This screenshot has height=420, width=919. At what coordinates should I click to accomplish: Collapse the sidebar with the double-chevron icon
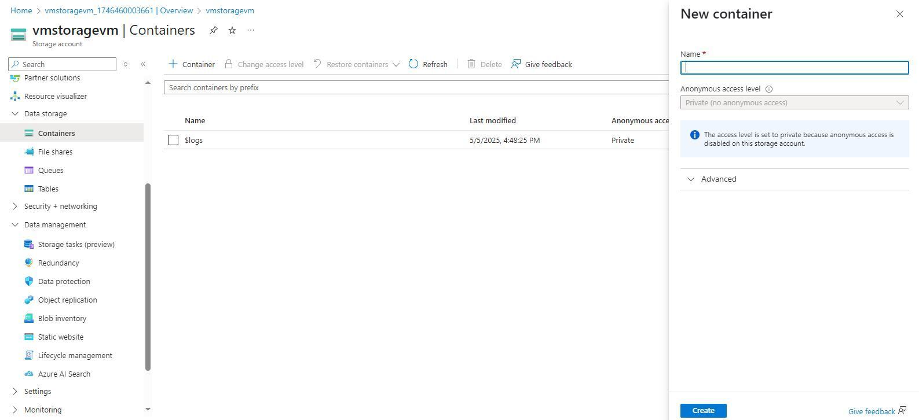pos(143,64)
